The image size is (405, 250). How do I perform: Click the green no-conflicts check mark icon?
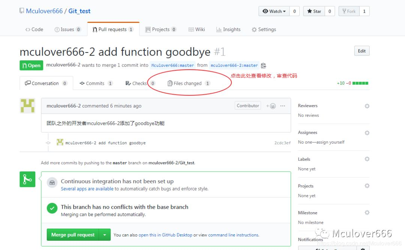coord(52,208)
